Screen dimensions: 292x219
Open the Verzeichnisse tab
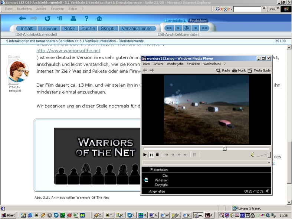137,28
